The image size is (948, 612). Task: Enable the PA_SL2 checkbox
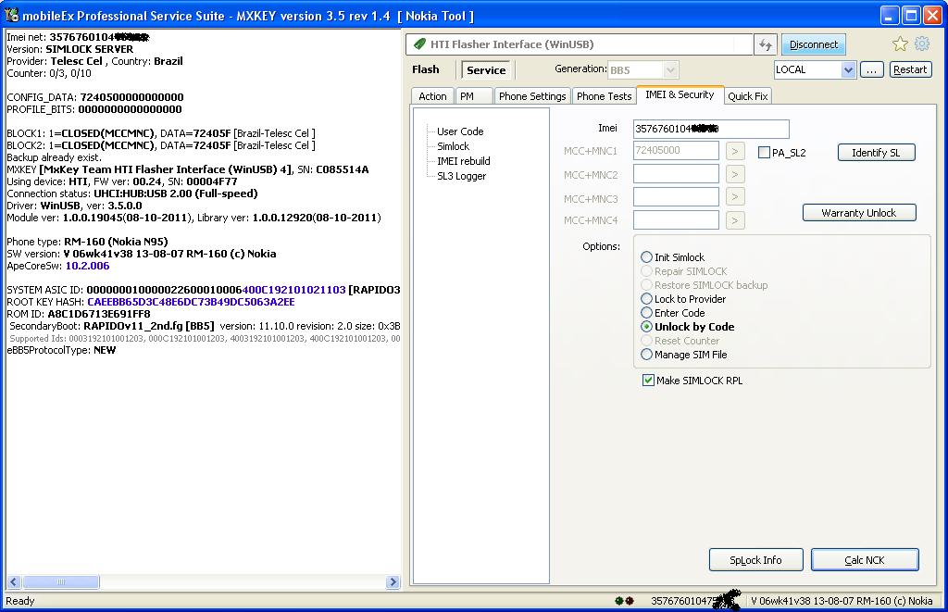[x=764, y=153]
